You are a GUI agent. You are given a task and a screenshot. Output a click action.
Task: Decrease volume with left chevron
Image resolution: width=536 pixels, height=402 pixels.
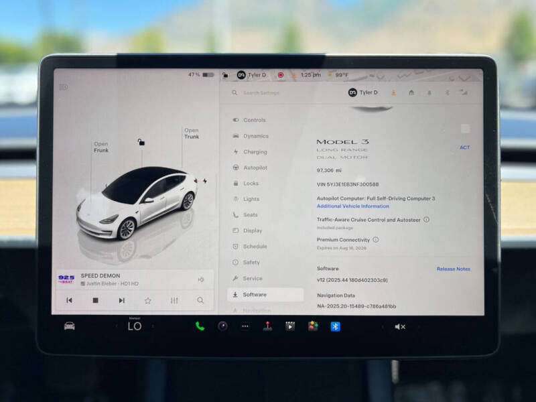coord(382,327)
